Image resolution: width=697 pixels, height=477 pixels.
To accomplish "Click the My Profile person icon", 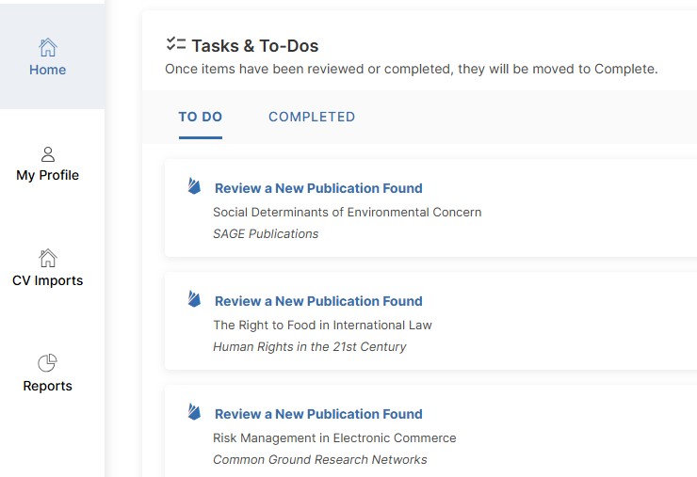I will [x=48, y=153].
